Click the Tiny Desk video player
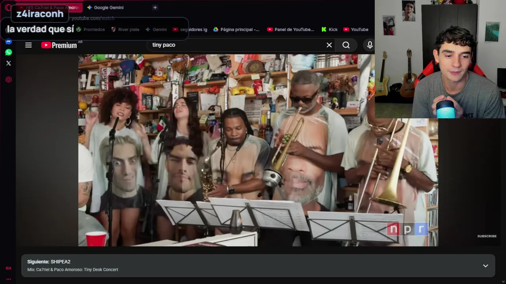 258,150
